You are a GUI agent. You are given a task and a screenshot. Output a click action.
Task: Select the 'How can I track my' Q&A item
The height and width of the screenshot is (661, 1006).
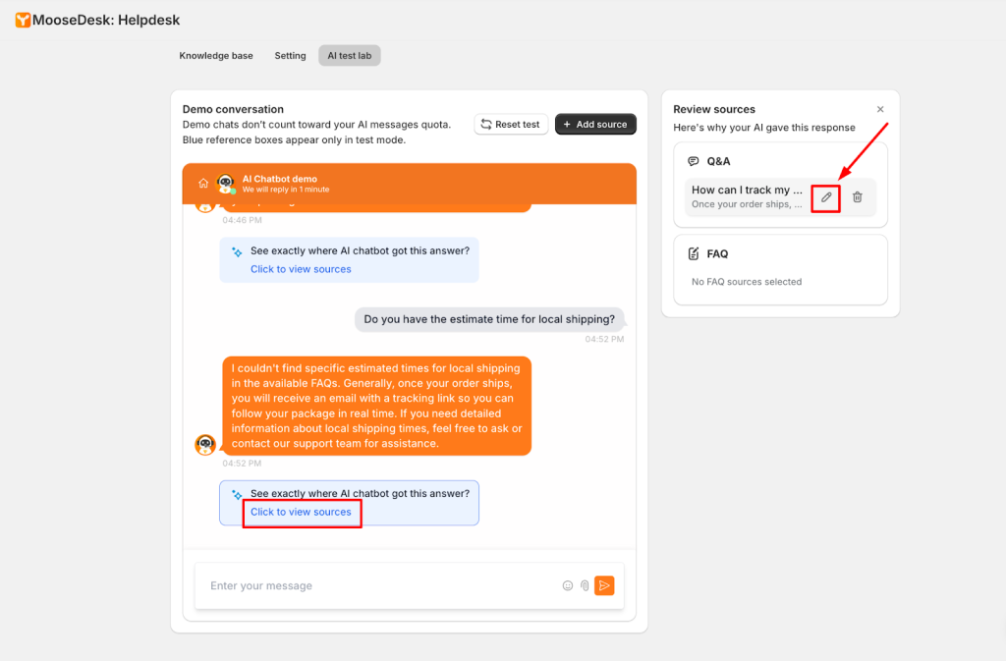747,196
